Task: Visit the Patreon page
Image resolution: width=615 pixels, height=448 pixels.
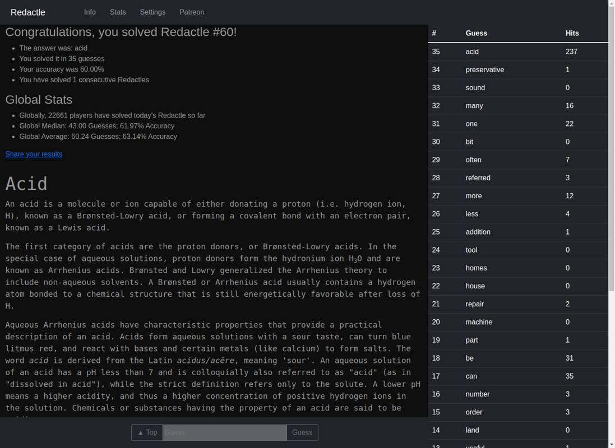Action: [192, 12]
